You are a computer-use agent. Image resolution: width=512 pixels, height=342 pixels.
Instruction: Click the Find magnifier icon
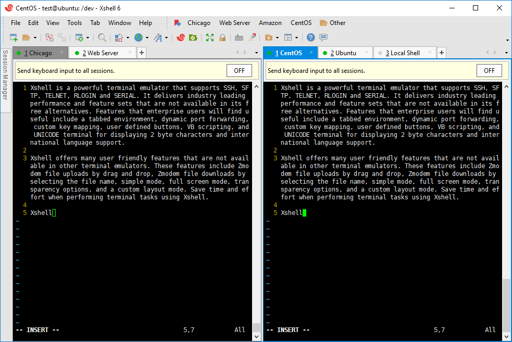[102, 37]
